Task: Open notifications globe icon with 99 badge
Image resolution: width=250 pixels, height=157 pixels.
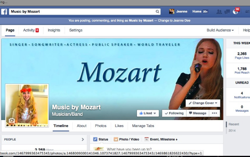Action: pyautogui.click(x=236, y=11)
